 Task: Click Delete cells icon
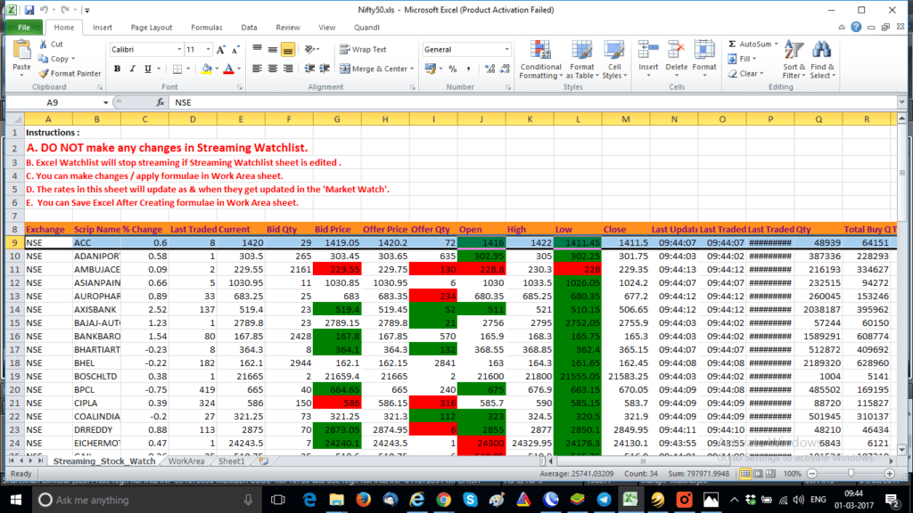(676, 51)
